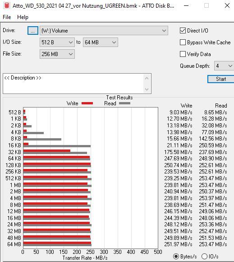Click the 251.97 MB/s write value

pyautogui.click(x=178, y=244)
